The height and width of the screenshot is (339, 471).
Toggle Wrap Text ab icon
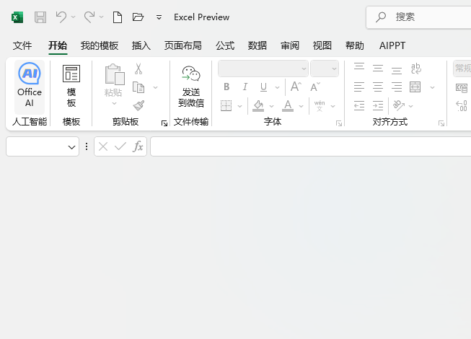pos(415,69)
